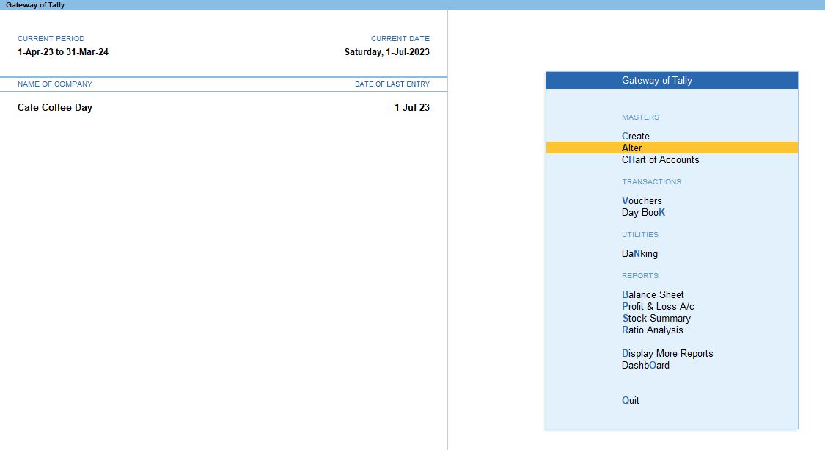Open Profit & Loss A/c report
Image resolution: width=825 pixels, height=450 pixels.
point(658,306)
